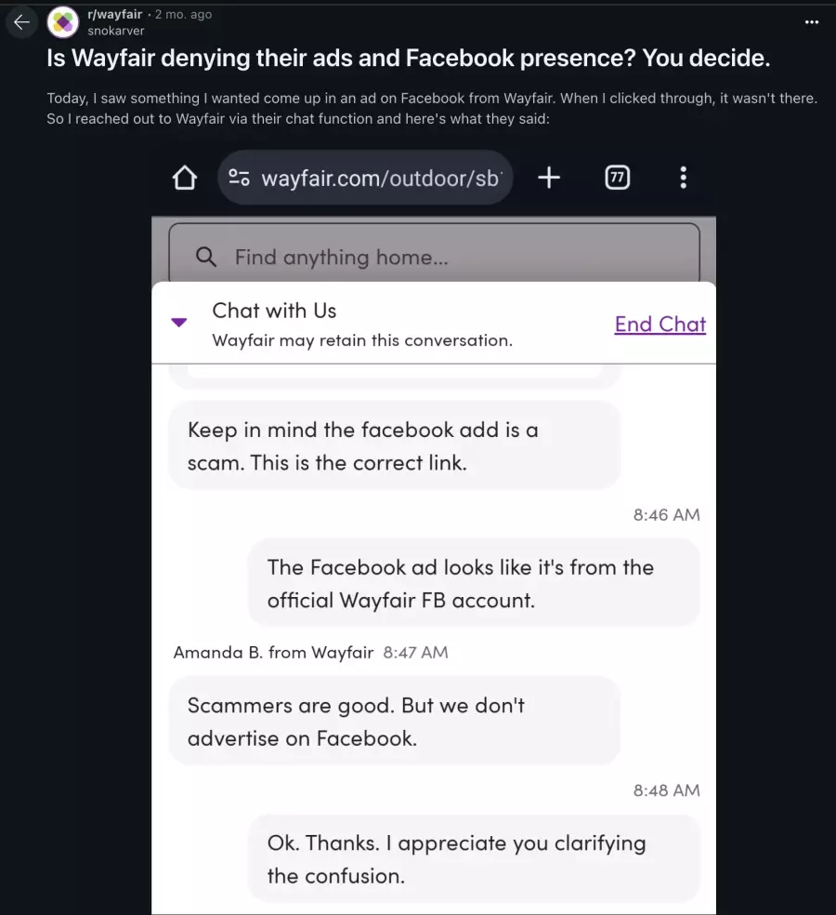The width and height of the screenshot is (836, 915).
Task: Click the official Wayfair FB account message
Action: (474, 584)
